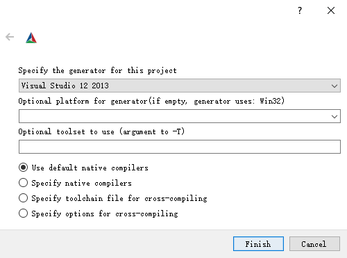
Task: Select Specify toolchain file for cross-compiling radio
Action: [x=23, y=198]
